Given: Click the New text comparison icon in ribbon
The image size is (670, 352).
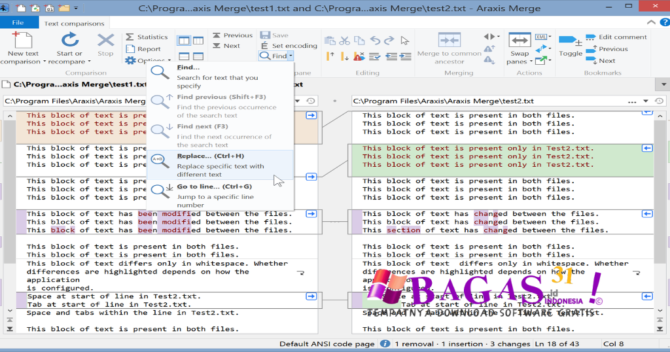Looking at the screenshot, I should (22, 40).
